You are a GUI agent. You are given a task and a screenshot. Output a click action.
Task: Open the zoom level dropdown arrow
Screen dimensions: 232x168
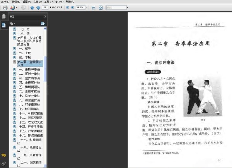86,7
